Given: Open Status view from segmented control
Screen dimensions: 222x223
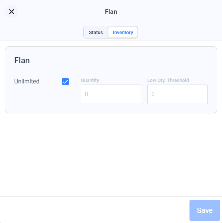Looking at the screenshot, I should (96, 32).
